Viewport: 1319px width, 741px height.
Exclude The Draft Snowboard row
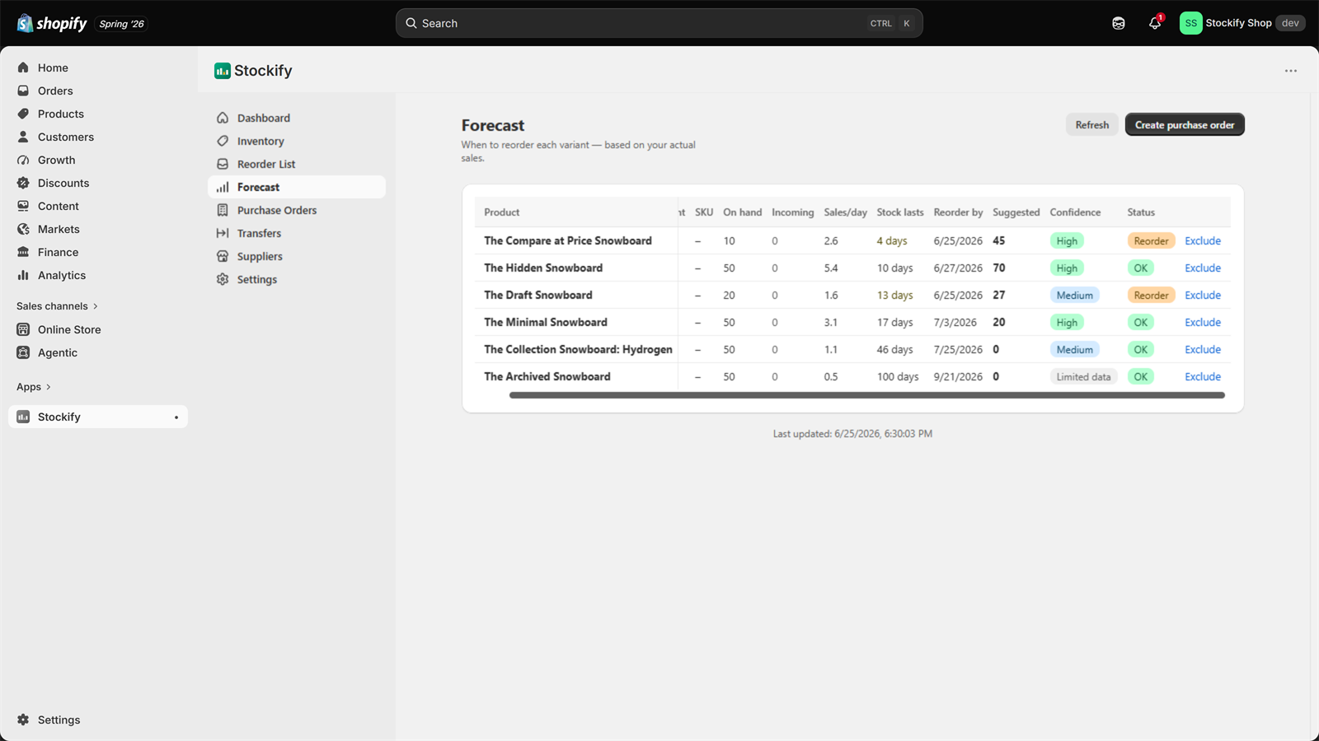coord(1203,295)
